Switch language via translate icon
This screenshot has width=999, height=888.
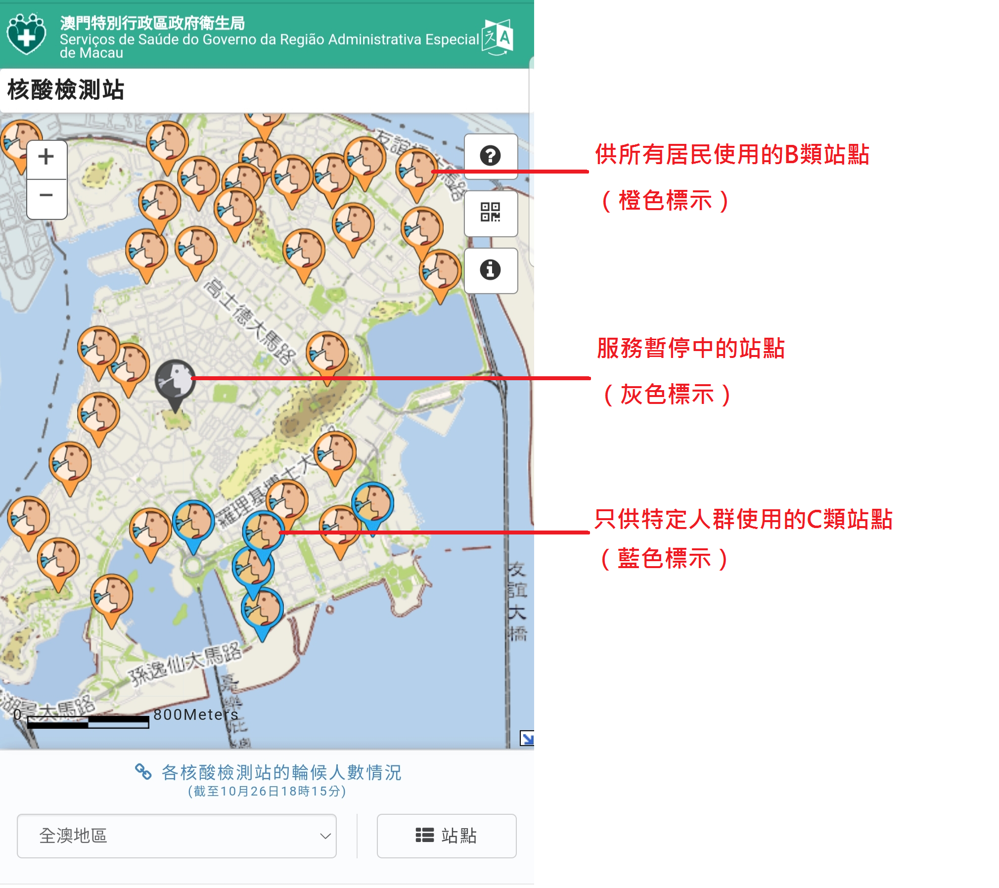coord(498,37)
